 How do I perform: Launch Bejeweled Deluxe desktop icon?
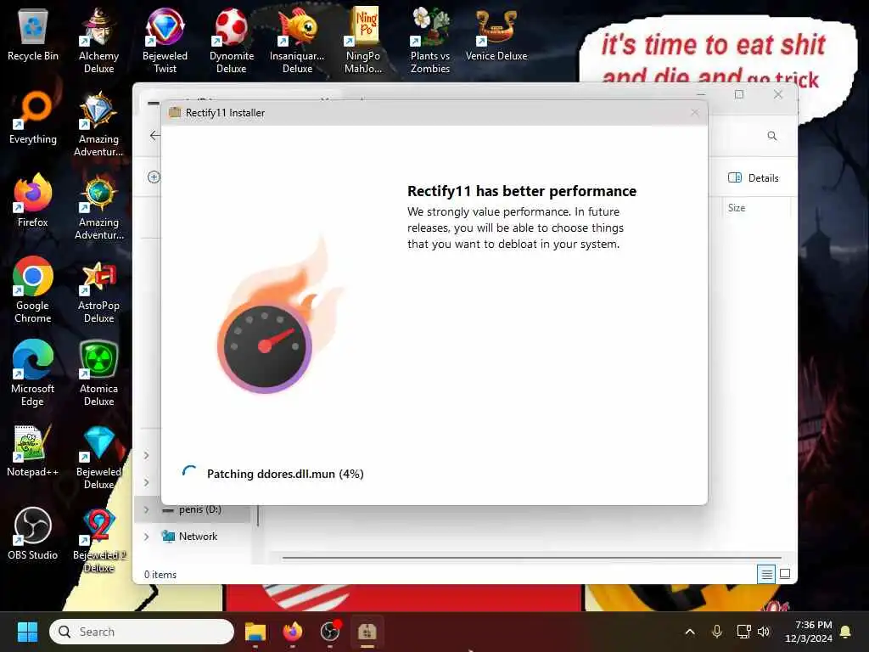(x=98, y=458)
